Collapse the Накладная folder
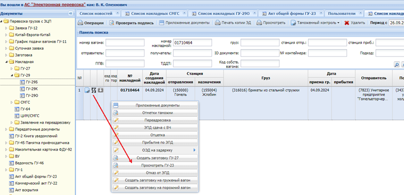The height and width of the screenshot is (195, 404). coord(6,62)
